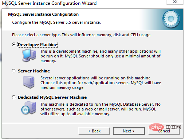Click the Dedicated MySQL Server gear icon
185x139 pixels.
tap(29, 108)
